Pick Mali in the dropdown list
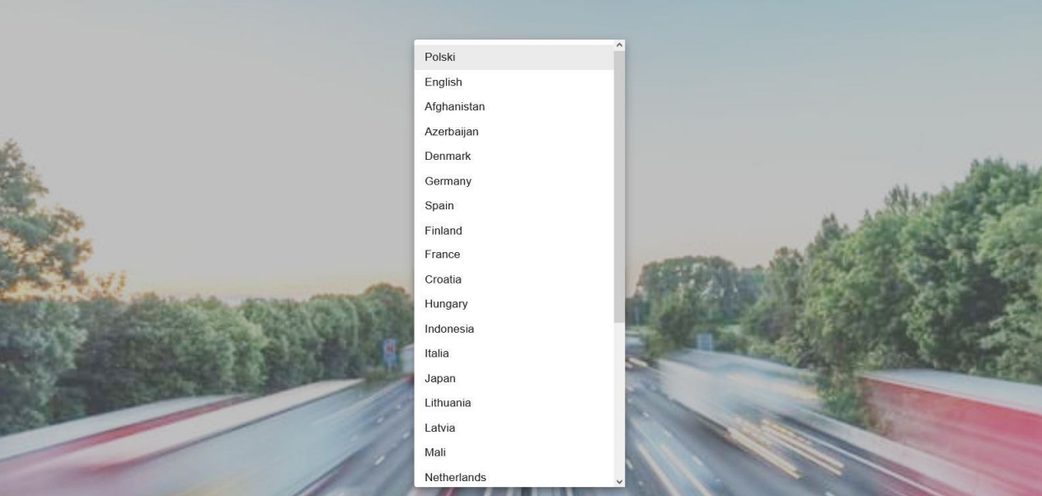 [514, 452]
